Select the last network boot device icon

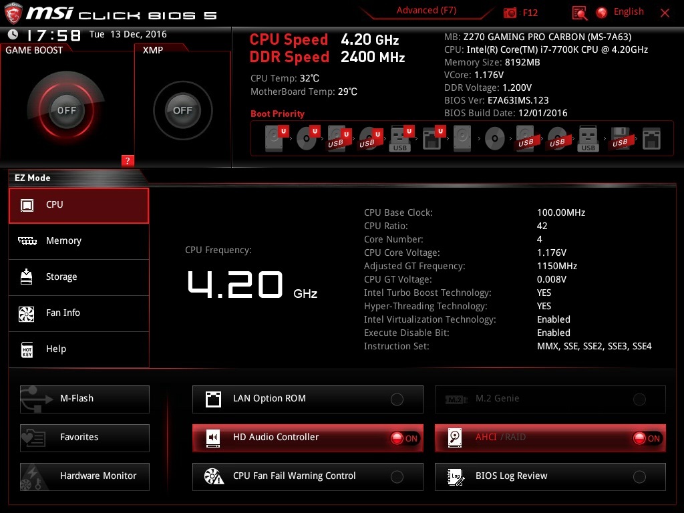[651, 139]
